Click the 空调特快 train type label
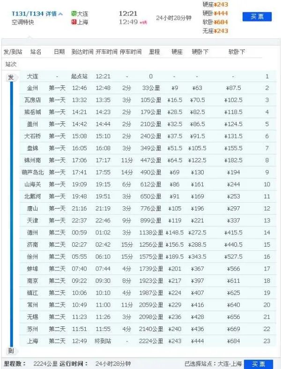This screenshot has height=369, width=281. [x=23, y=23]
